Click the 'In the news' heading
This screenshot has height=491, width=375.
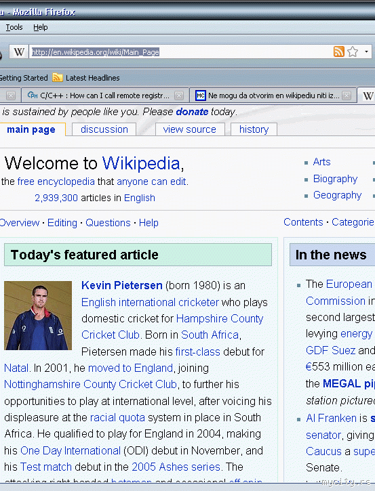click(331, 255)
